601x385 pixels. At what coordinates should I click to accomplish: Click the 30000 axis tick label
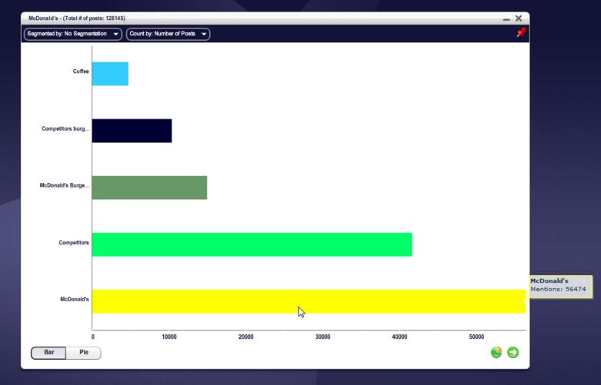(x=322, y=337)
